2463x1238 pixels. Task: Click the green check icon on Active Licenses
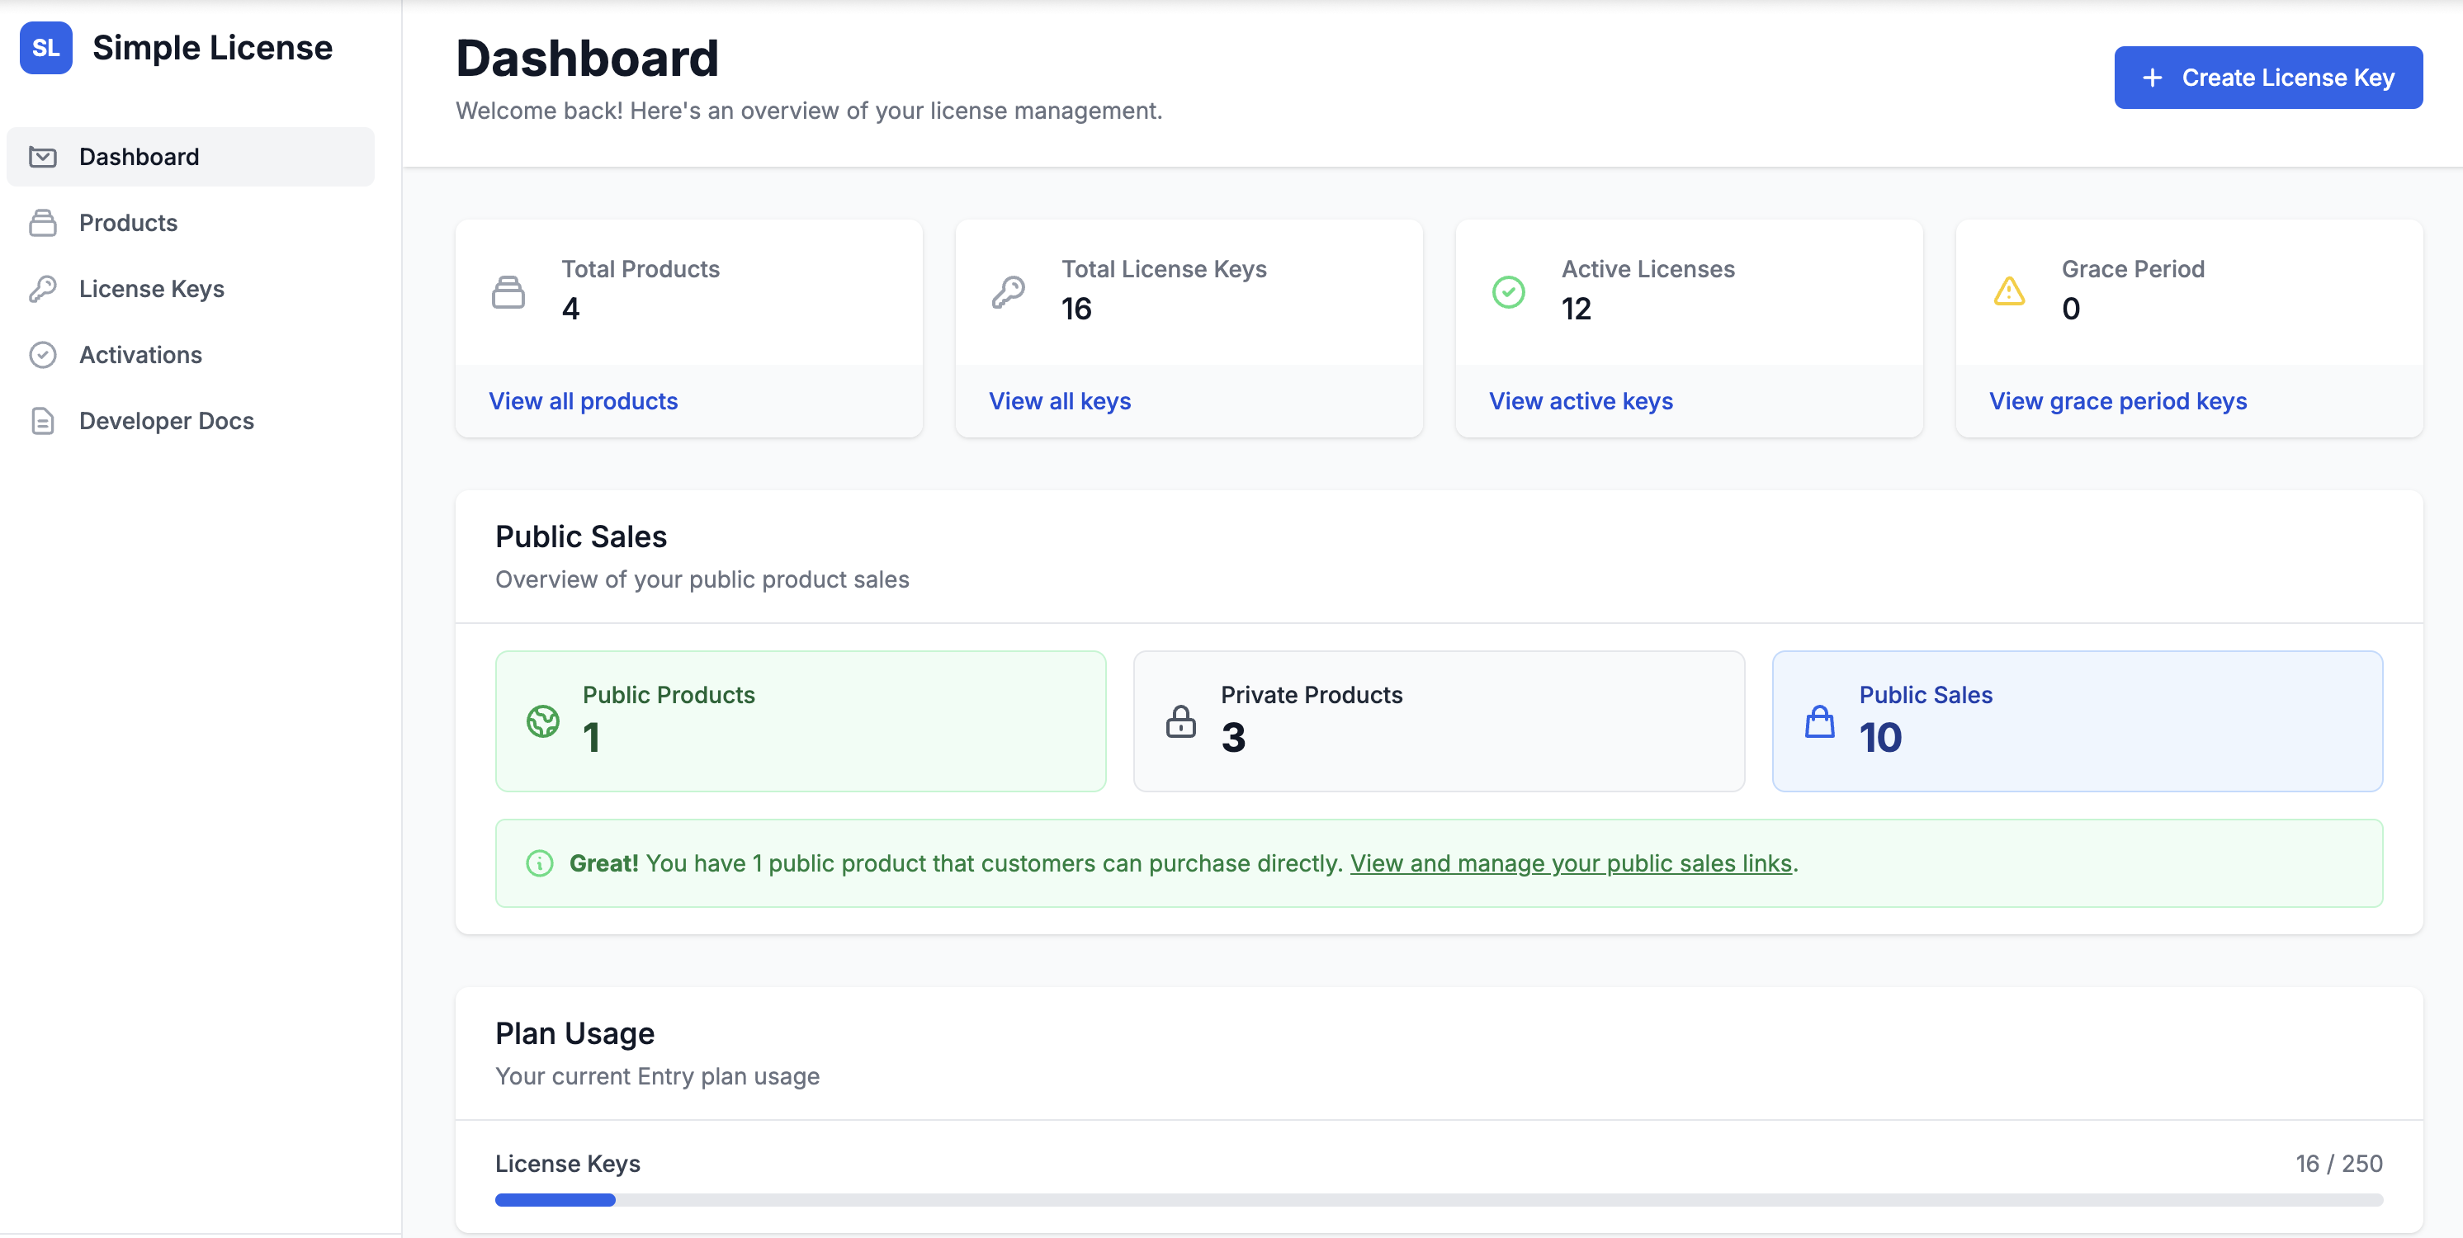(x=1508, y=291)
